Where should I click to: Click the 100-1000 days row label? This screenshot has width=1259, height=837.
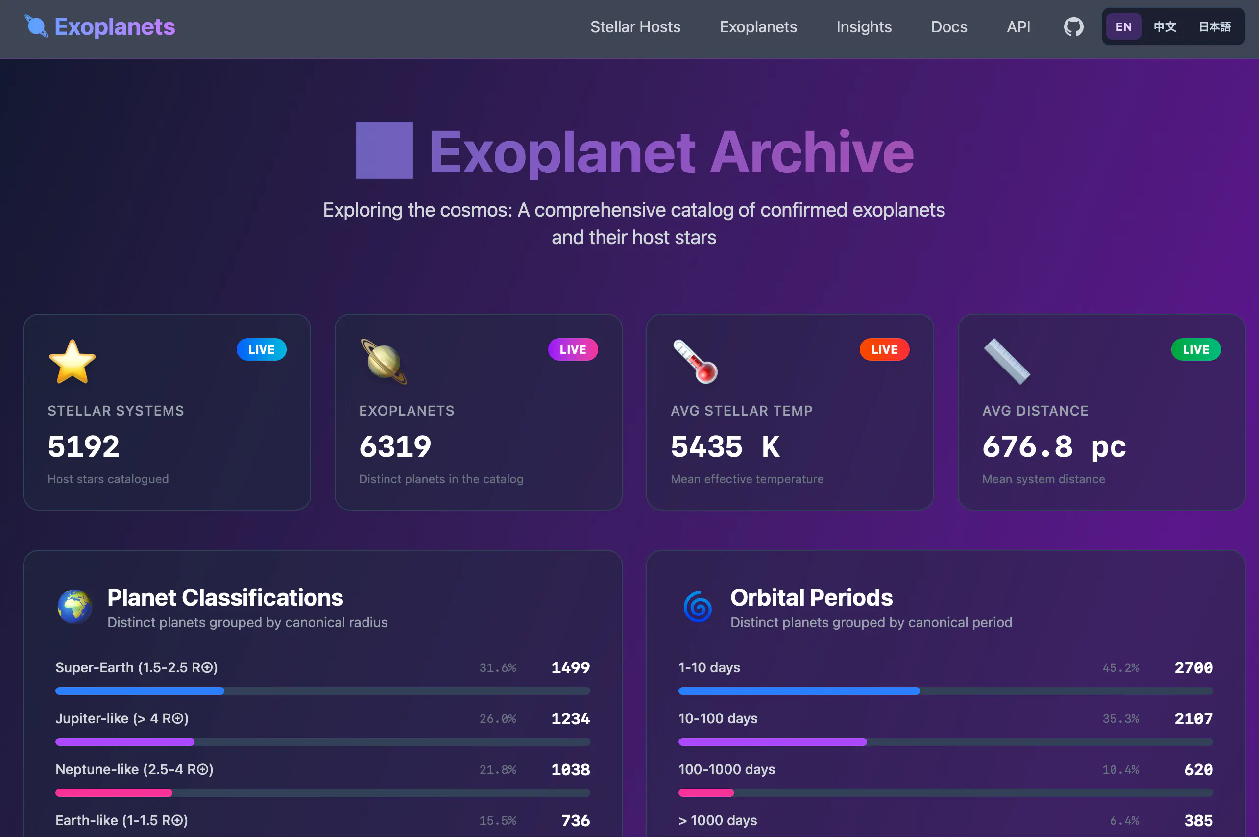click(727, 770)
